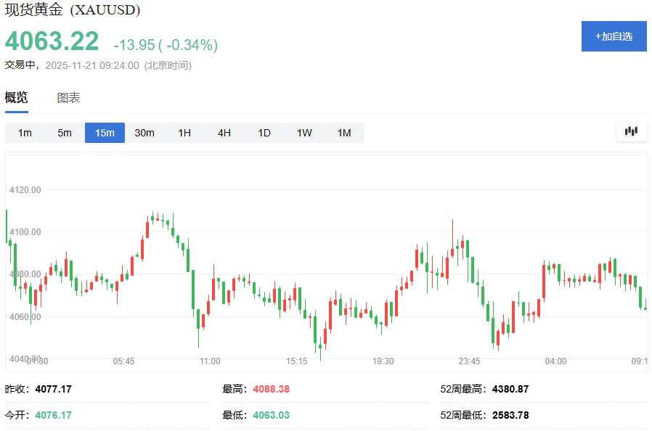The image size is (652, 431).
Task: Pick the 4H timeframe button
Action: coord(224,133)
